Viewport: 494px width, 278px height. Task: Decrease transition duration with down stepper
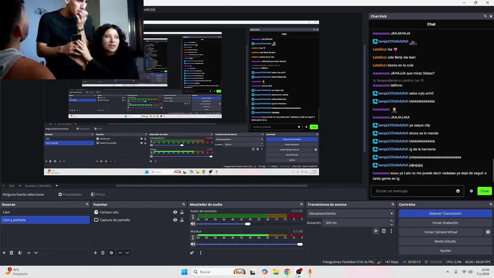pos(391,225)
